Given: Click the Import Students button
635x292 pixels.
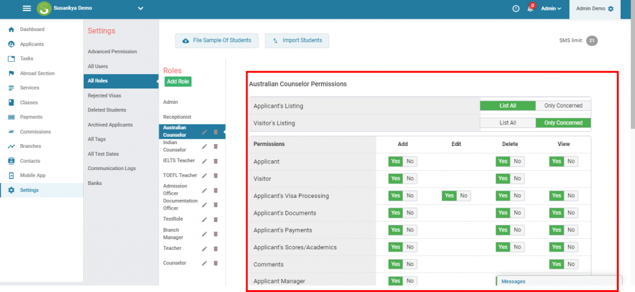Looking at the screenshot, I should tap(297, 41).
